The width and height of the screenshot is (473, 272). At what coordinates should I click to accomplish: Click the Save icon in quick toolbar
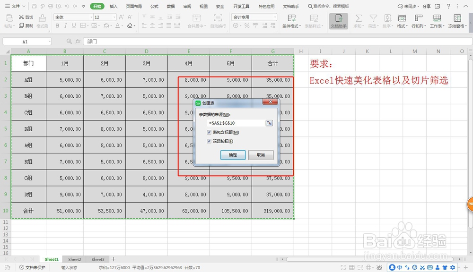[x=34, y=6]
